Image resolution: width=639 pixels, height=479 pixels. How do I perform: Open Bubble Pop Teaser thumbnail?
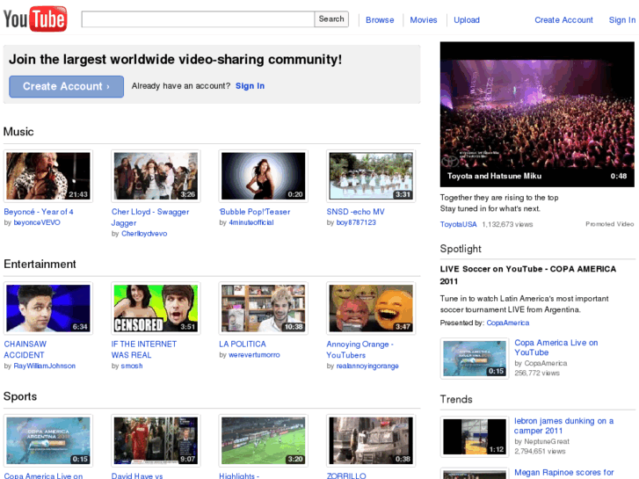(x=264, y=176)
